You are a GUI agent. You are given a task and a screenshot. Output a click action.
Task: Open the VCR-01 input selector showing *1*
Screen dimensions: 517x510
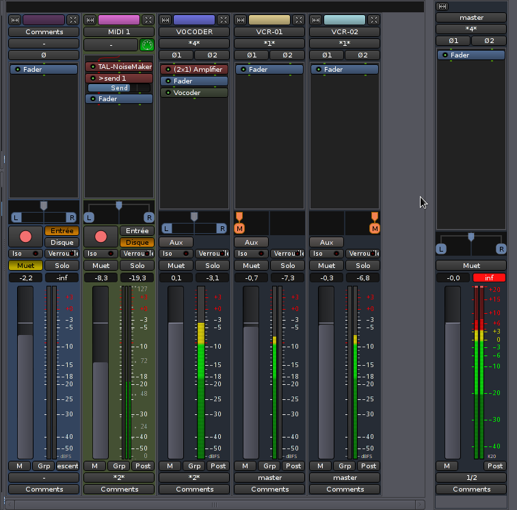pos(269,43)
